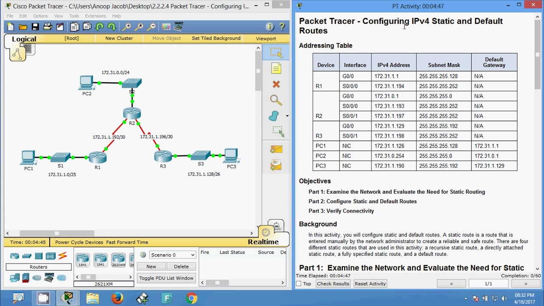Tick the Top checkbox in PT Activity
Image resolution: width=544 pixels, height=306 pixels.
click(x=298, y=284)
